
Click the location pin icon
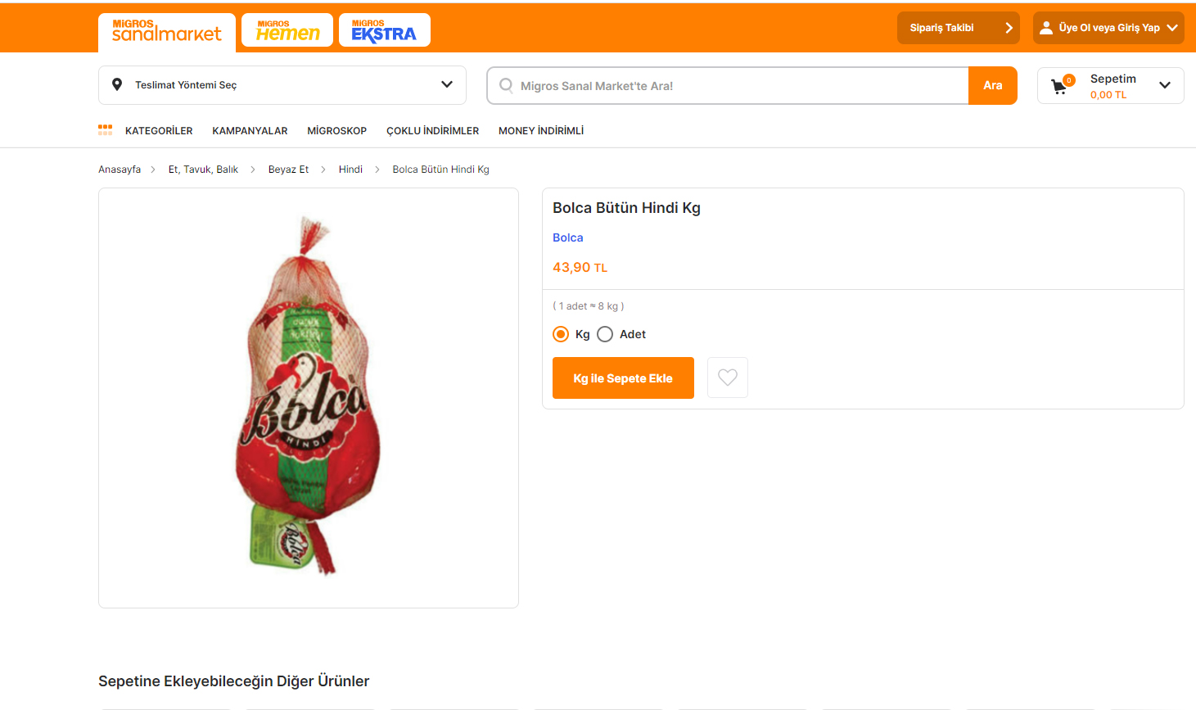tap(117, 84)
